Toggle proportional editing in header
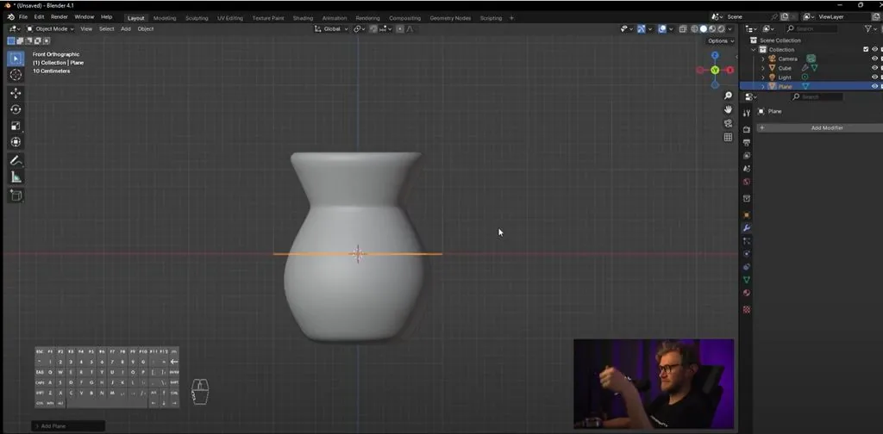This screenshot has height=434, width=883. pos(400,29)
